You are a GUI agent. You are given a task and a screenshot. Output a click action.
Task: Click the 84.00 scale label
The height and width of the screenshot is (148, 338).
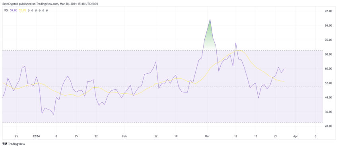tap(329, 26)
